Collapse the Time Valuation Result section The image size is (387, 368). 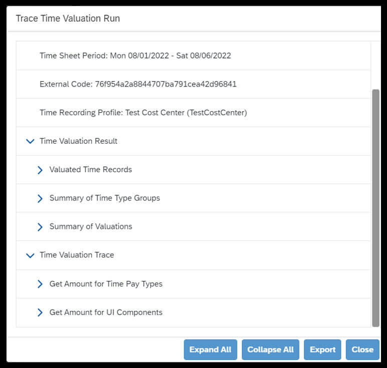click(x=30, y=141)
